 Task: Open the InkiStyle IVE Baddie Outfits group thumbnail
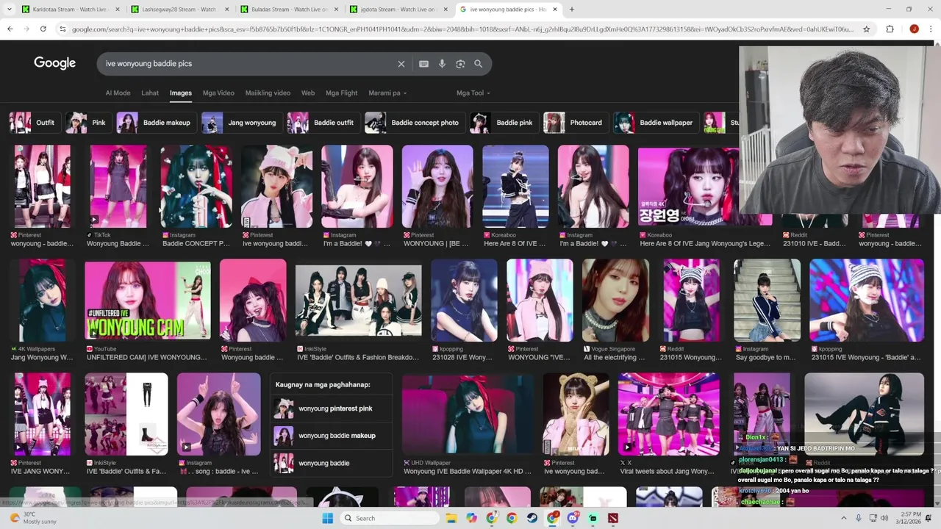(359, 301)
